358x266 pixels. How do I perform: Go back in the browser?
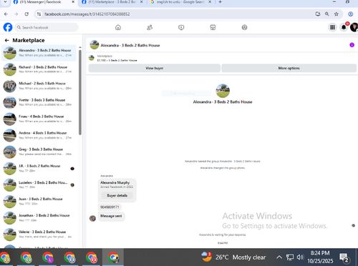tap(6, 14)
